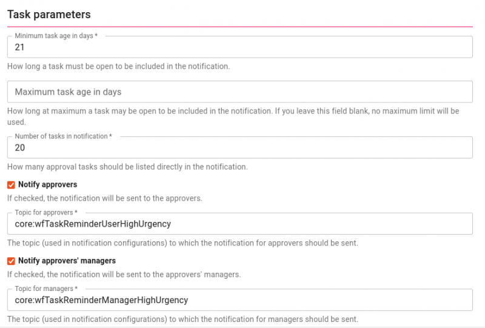
Task: Click the help text about how long a task must be open
Action: click(118, 66)
